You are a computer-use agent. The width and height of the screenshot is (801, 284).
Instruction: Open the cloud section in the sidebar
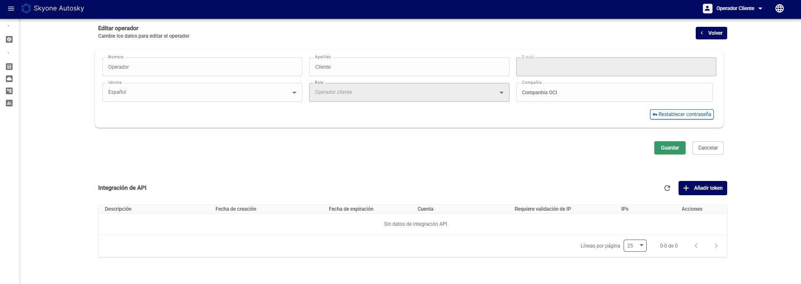(x=9, y=79)
